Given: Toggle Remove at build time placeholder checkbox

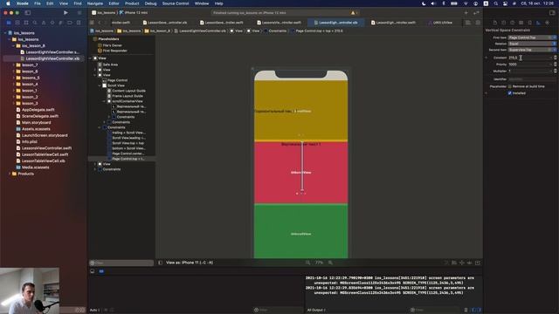Looking at the screenshot, I should (x=510, y=86).
